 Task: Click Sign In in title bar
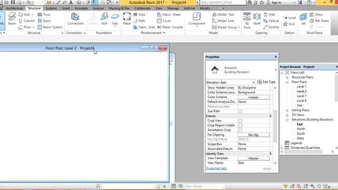pos(274,3)
